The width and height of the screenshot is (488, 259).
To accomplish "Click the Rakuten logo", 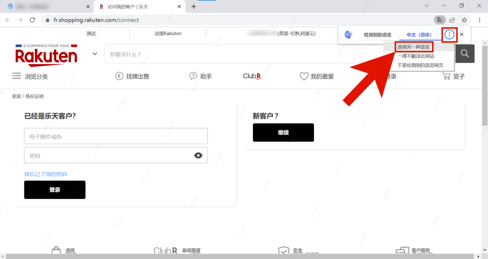I will pyautogui.click(x=46, y=55).
